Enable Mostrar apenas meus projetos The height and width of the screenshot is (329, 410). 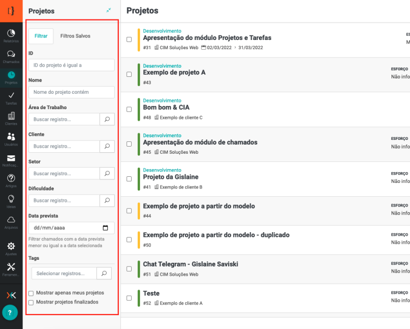pos(31,293)
